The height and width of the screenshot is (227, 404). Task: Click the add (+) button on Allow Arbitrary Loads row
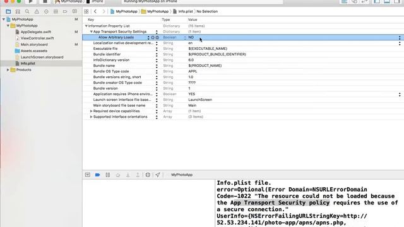(153, 38)
